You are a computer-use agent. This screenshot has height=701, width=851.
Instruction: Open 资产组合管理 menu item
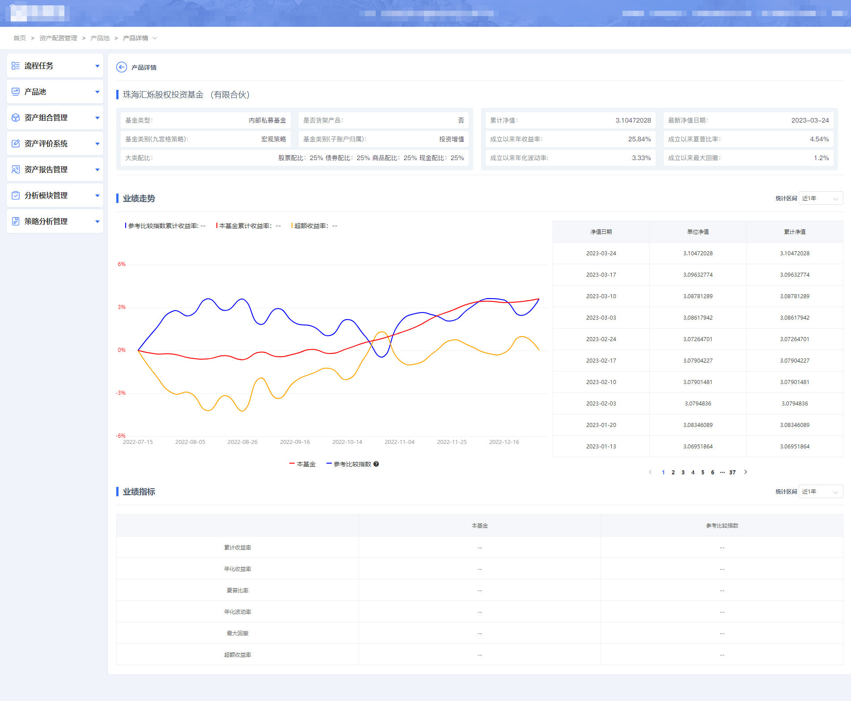[x=55, y=118]
